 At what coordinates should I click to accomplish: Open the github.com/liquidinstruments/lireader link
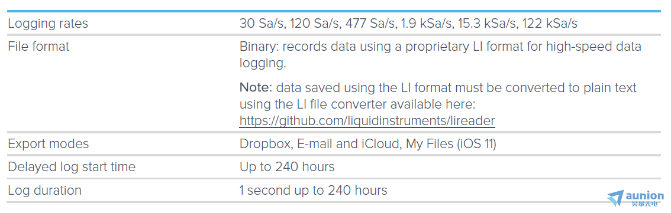(x=367, y=121)
